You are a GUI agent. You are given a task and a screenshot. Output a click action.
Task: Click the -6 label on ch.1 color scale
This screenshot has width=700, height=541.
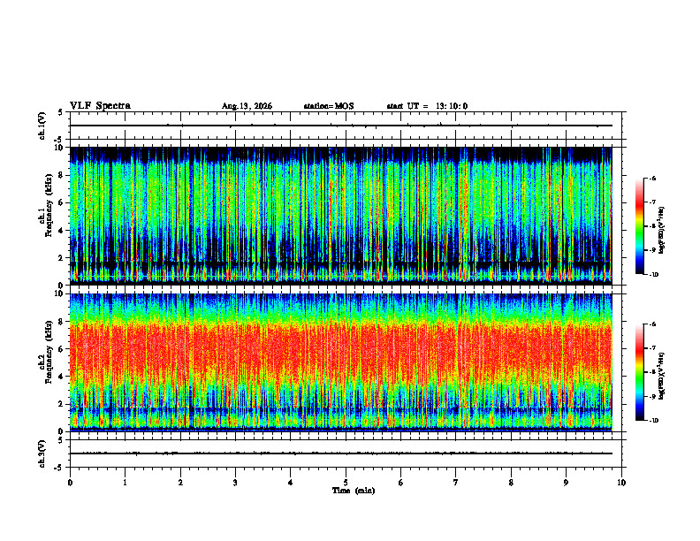point(652,179)
